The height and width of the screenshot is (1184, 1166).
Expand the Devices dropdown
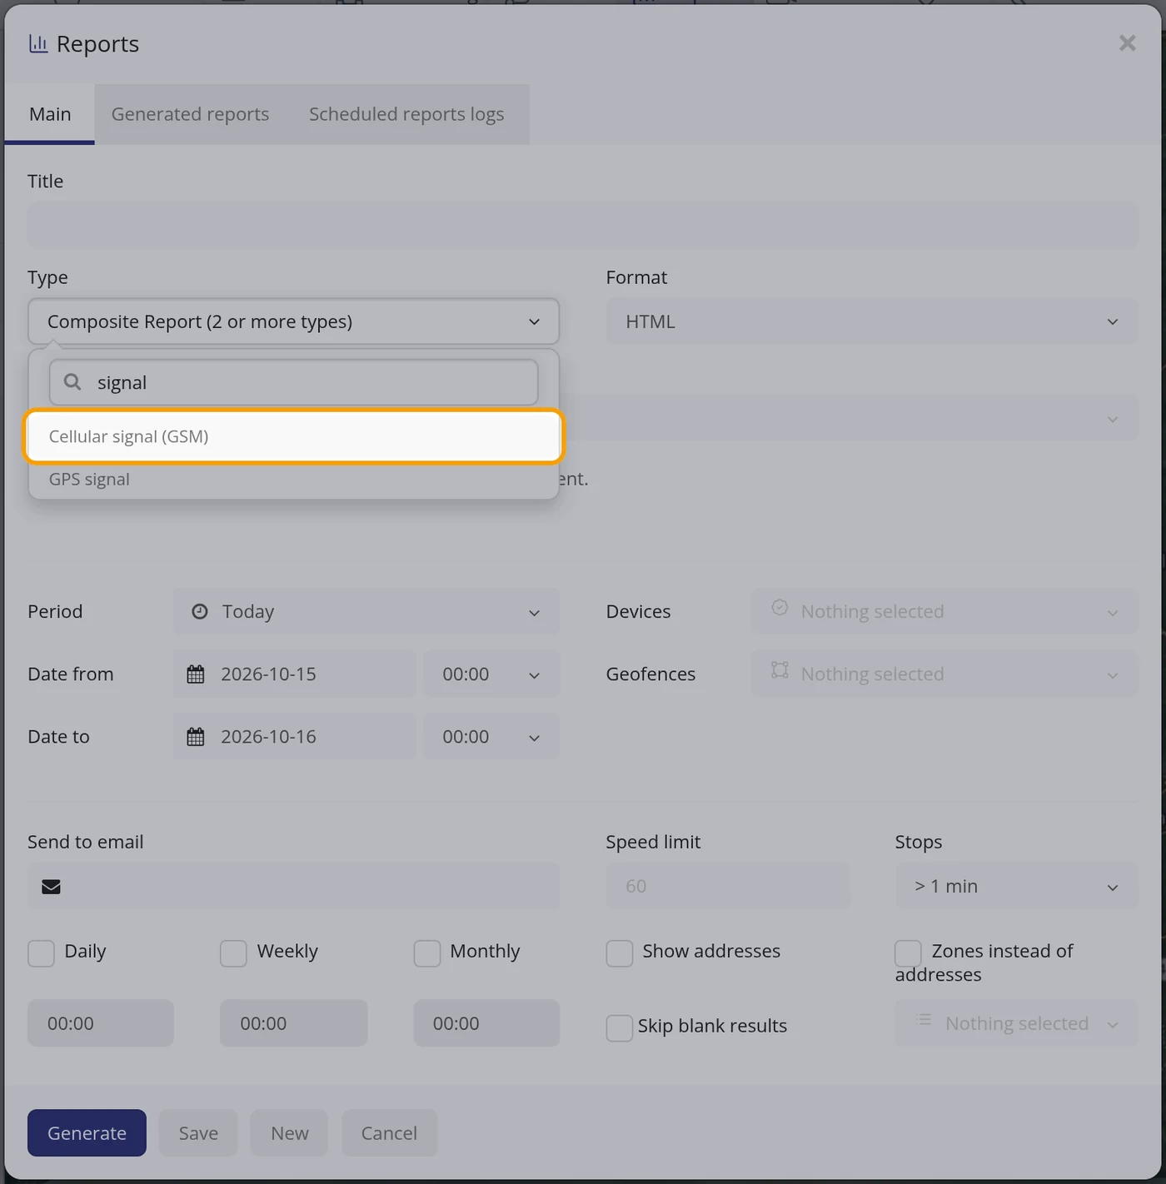[944, 612]
